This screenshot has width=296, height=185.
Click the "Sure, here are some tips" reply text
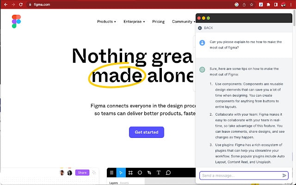tap(244, 72)
